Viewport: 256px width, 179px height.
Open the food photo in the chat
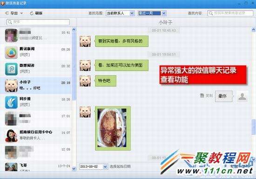tap(112, 128)
